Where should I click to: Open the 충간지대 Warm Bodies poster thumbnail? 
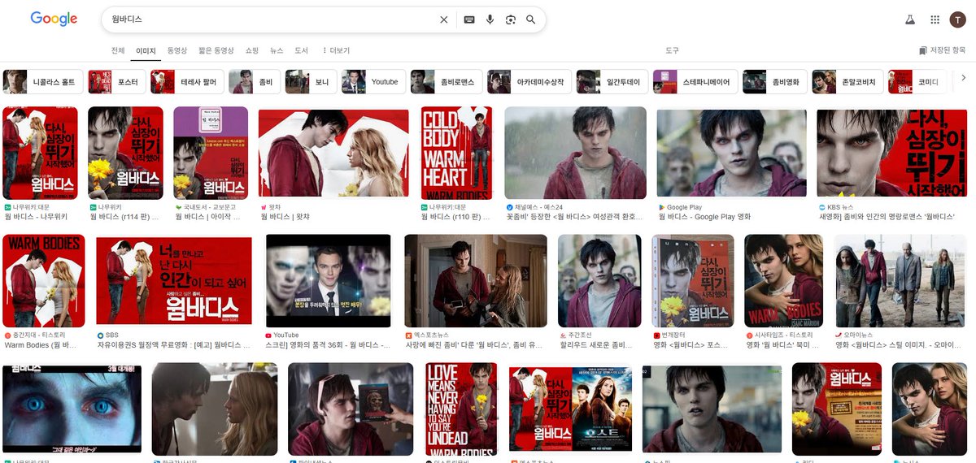pos(44,281)
